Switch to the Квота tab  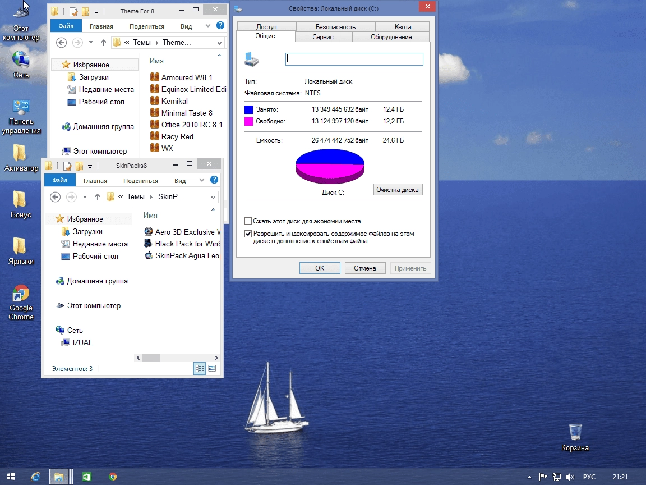(x=403, y=27)
